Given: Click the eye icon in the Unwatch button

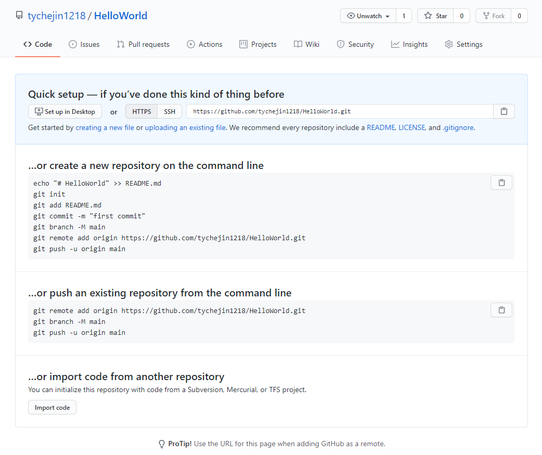Looking at the screenshot, I should 351,16.
